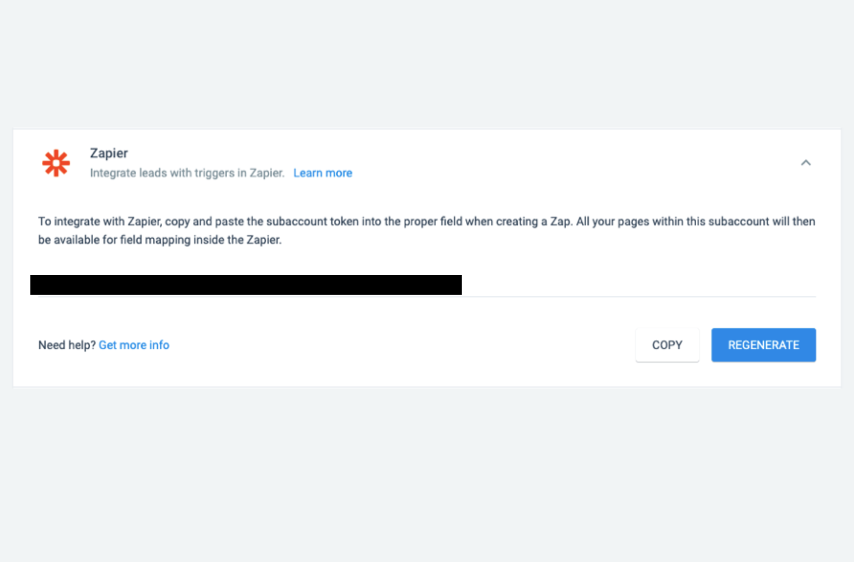The width and height of the screenshot is (854, 562).
Task: Click the gray background below the card
Action: tap(427, 476)
